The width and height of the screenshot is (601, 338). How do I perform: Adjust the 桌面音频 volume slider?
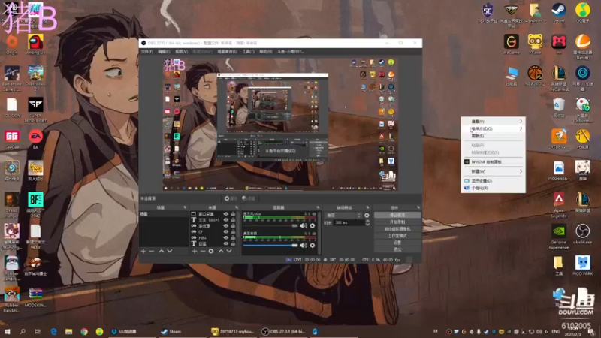click(x=270, y=246)
